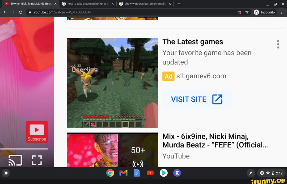Reload the YouTube page
This screenshot has width=287, height=184.
[x=21, y=12]
